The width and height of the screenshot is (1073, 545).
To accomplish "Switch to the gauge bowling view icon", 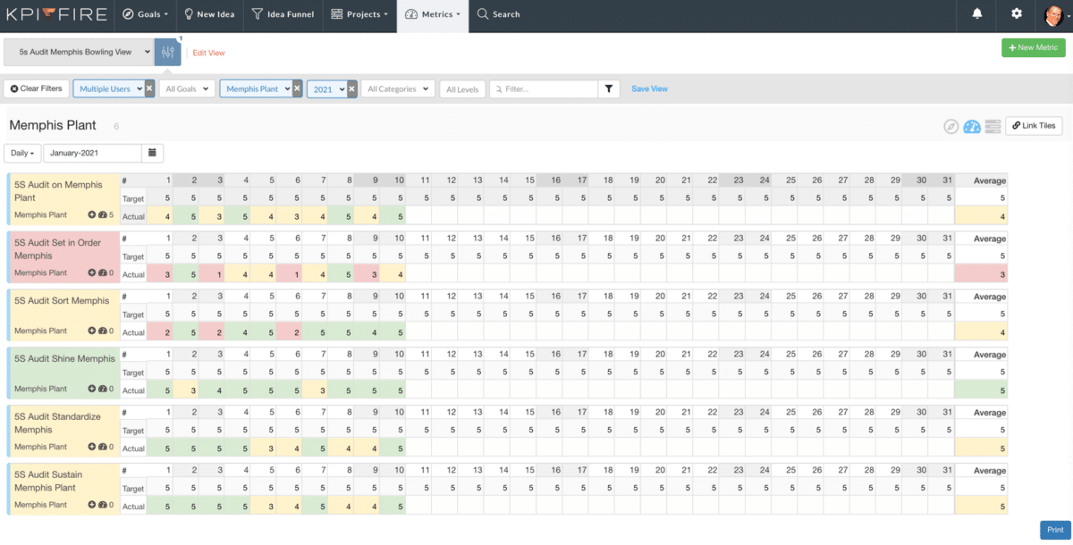I will point(971,126).
